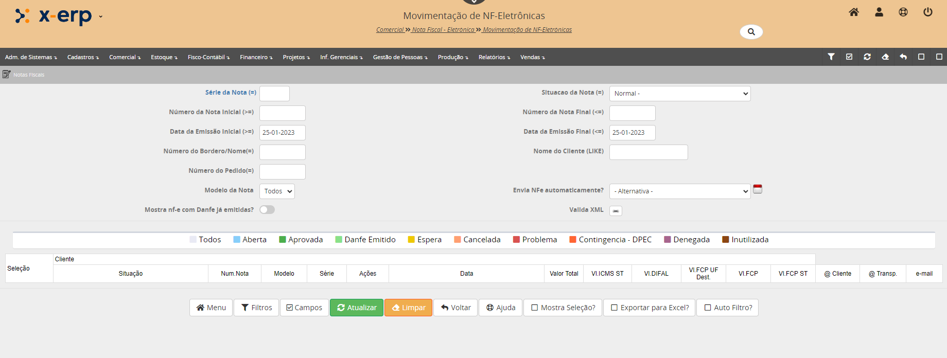
Task: Open the Estoque menu
Action: pos(164,57)
